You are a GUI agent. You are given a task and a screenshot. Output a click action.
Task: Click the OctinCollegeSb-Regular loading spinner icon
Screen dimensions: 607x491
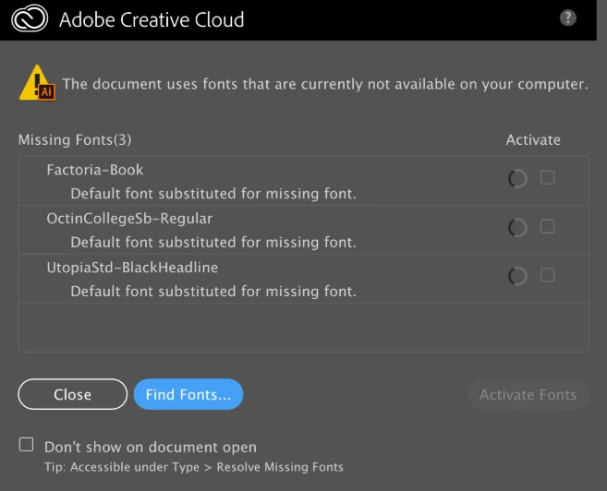click(517, 227)
